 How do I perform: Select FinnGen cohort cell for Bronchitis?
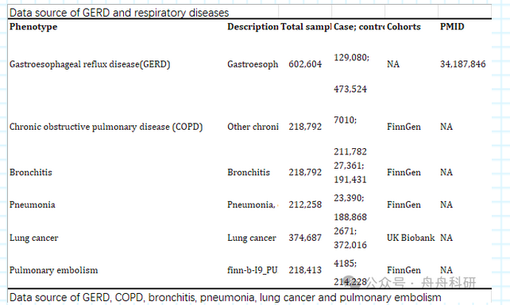click(404, 172)
